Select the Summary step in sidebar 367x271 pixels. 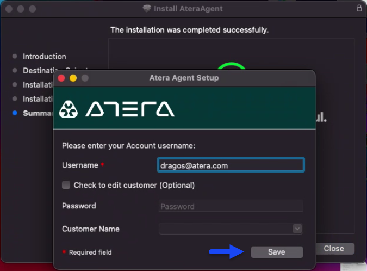click(x=38, y=113)
